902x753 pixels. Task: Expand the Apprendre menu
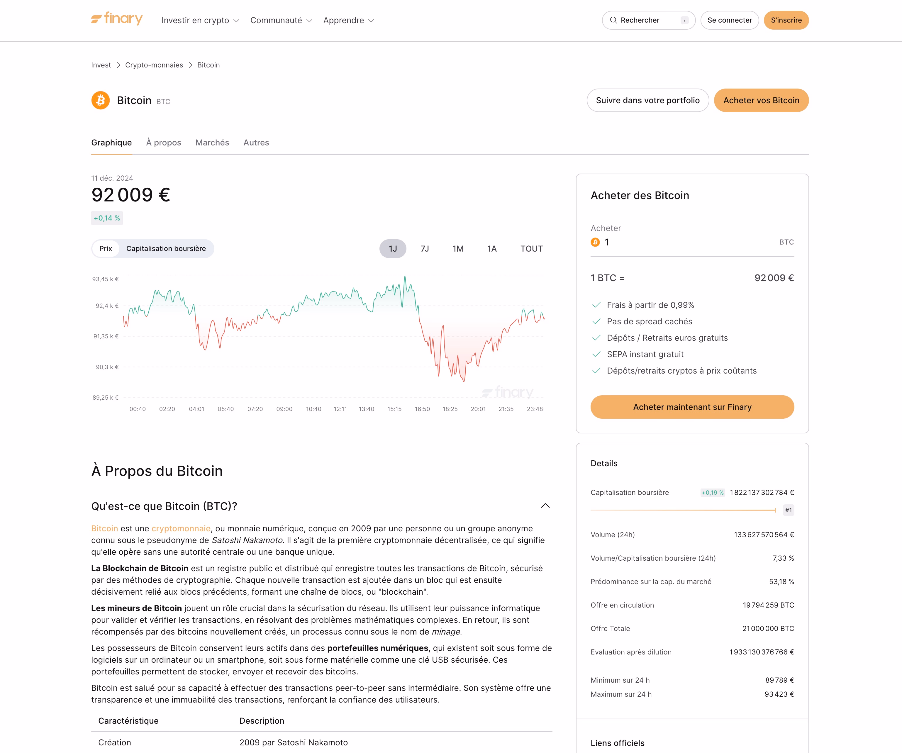(348, 20)
